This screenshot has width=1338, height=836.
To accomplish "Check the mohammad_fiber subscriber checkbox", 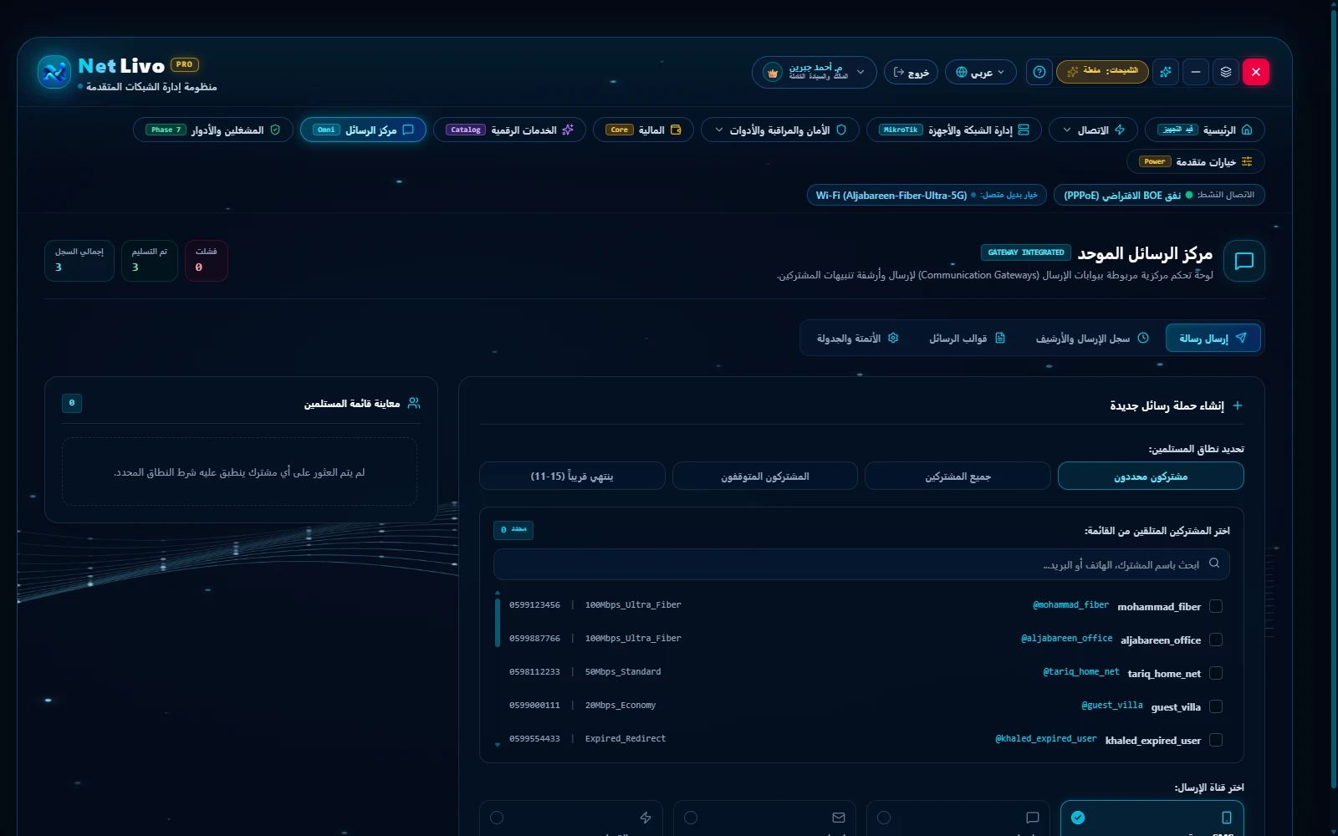I will 1216,606.
